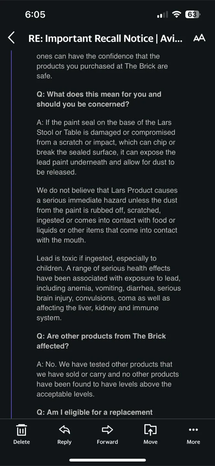Tap the question about being concerned
This screenshot has width=215, height=466.
[x=99, y=99]
